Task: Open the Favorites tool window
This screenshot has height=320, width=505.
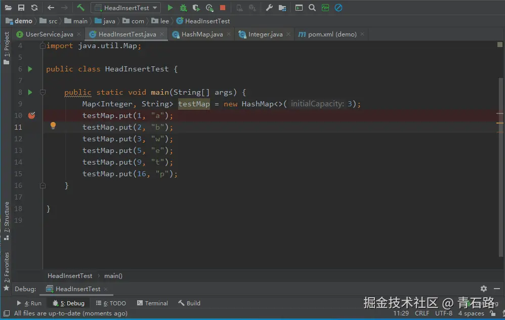Action: pos(7,271)
